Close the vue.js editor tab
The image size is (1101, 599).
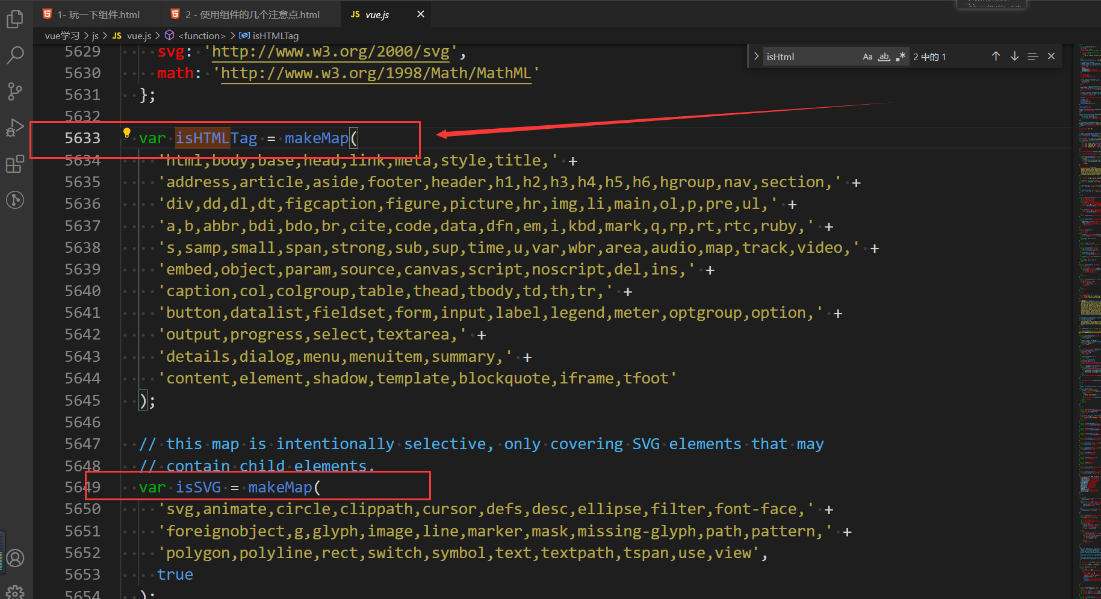click(421, 14)
